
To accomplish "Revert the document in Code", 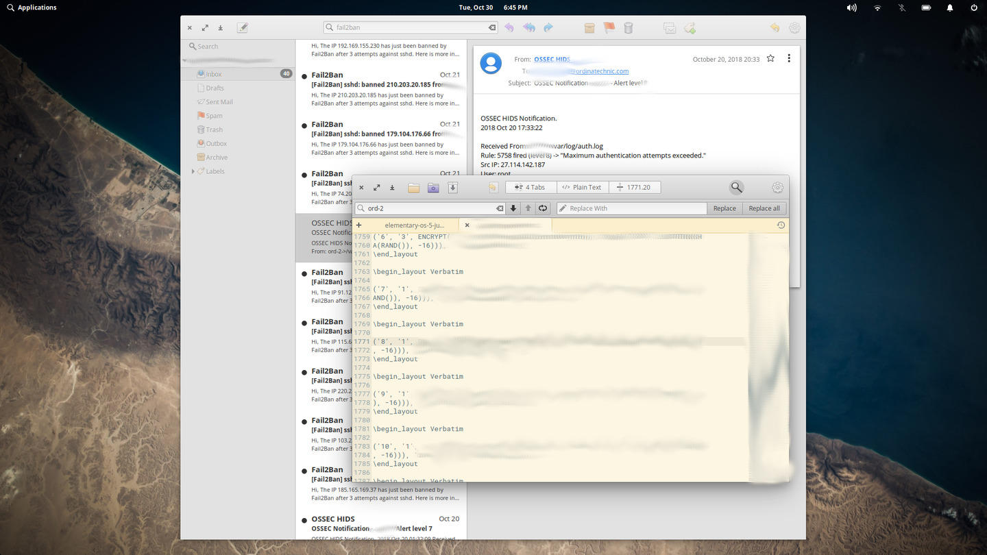I will coord(492,187).
